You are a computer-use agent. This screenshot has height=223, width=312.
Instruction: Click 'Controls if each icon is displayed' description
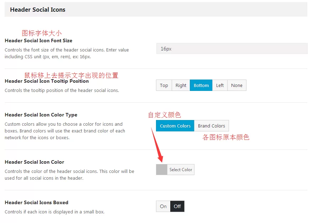coord(54,212)
